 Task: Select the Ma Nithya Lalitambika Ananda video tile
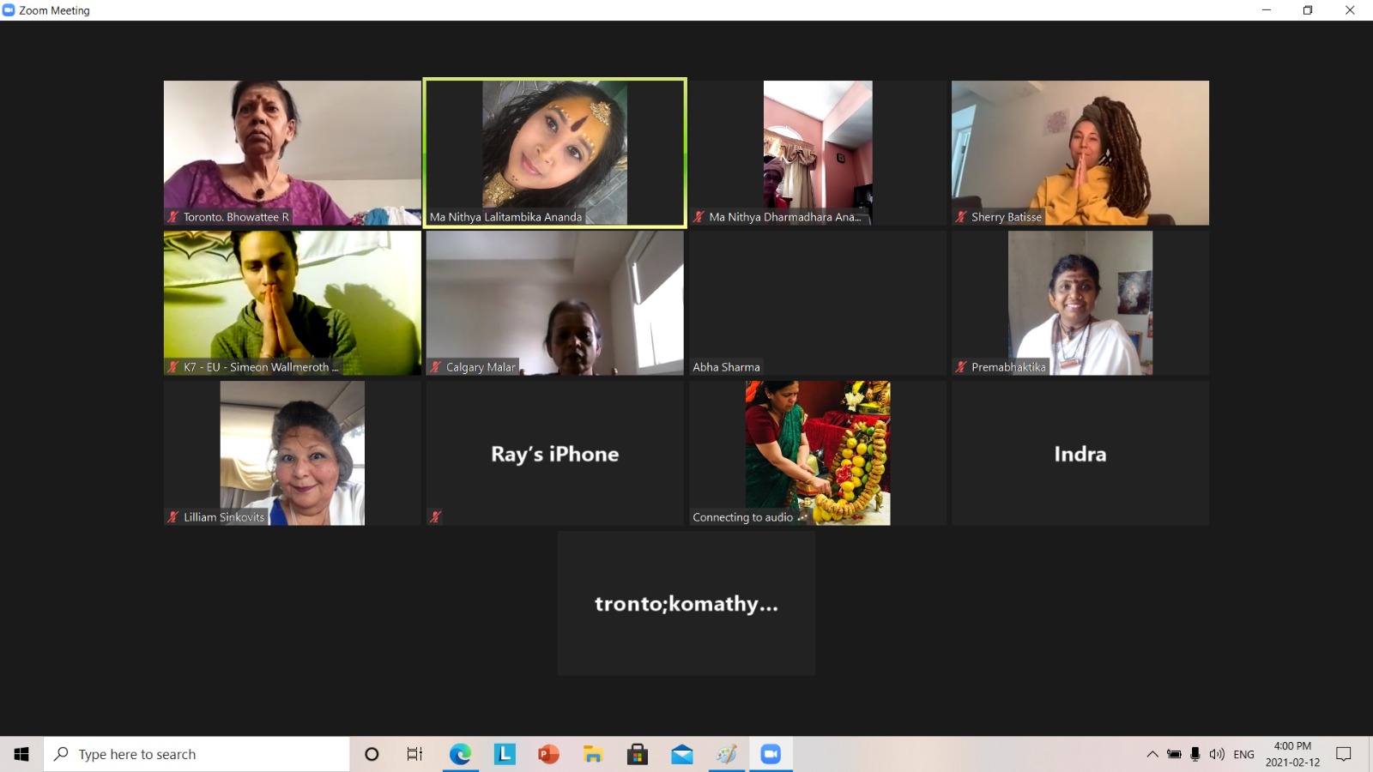click(554, 153)
